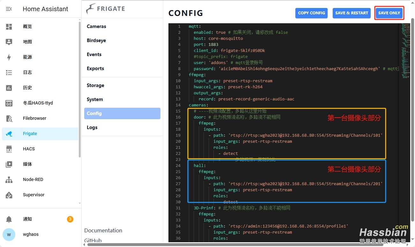Open the GitHub link

[x=93, y=241]
